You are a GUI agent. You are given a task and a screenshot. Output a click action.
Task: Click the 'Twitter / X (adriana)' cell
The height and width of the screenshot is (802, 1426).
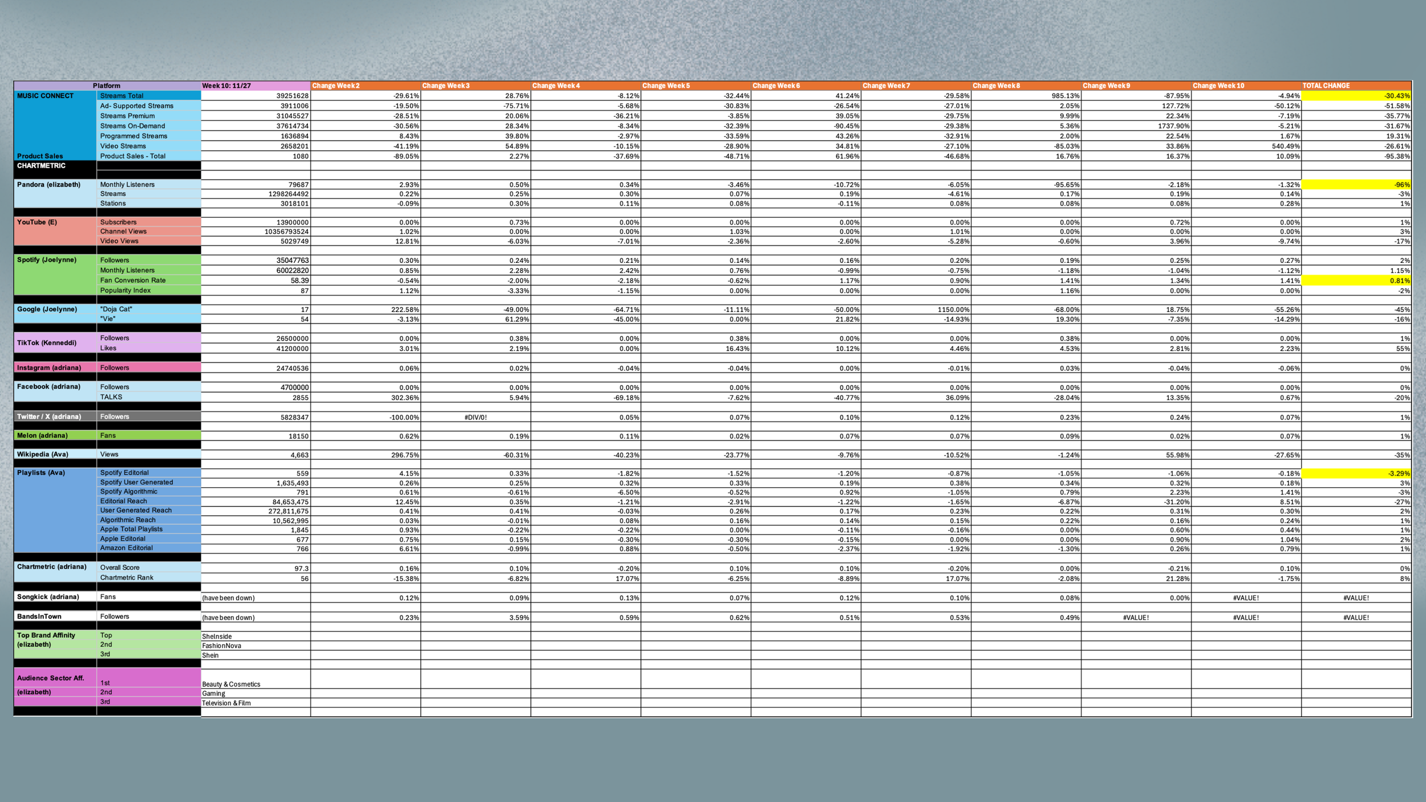(x=55, y=417)
